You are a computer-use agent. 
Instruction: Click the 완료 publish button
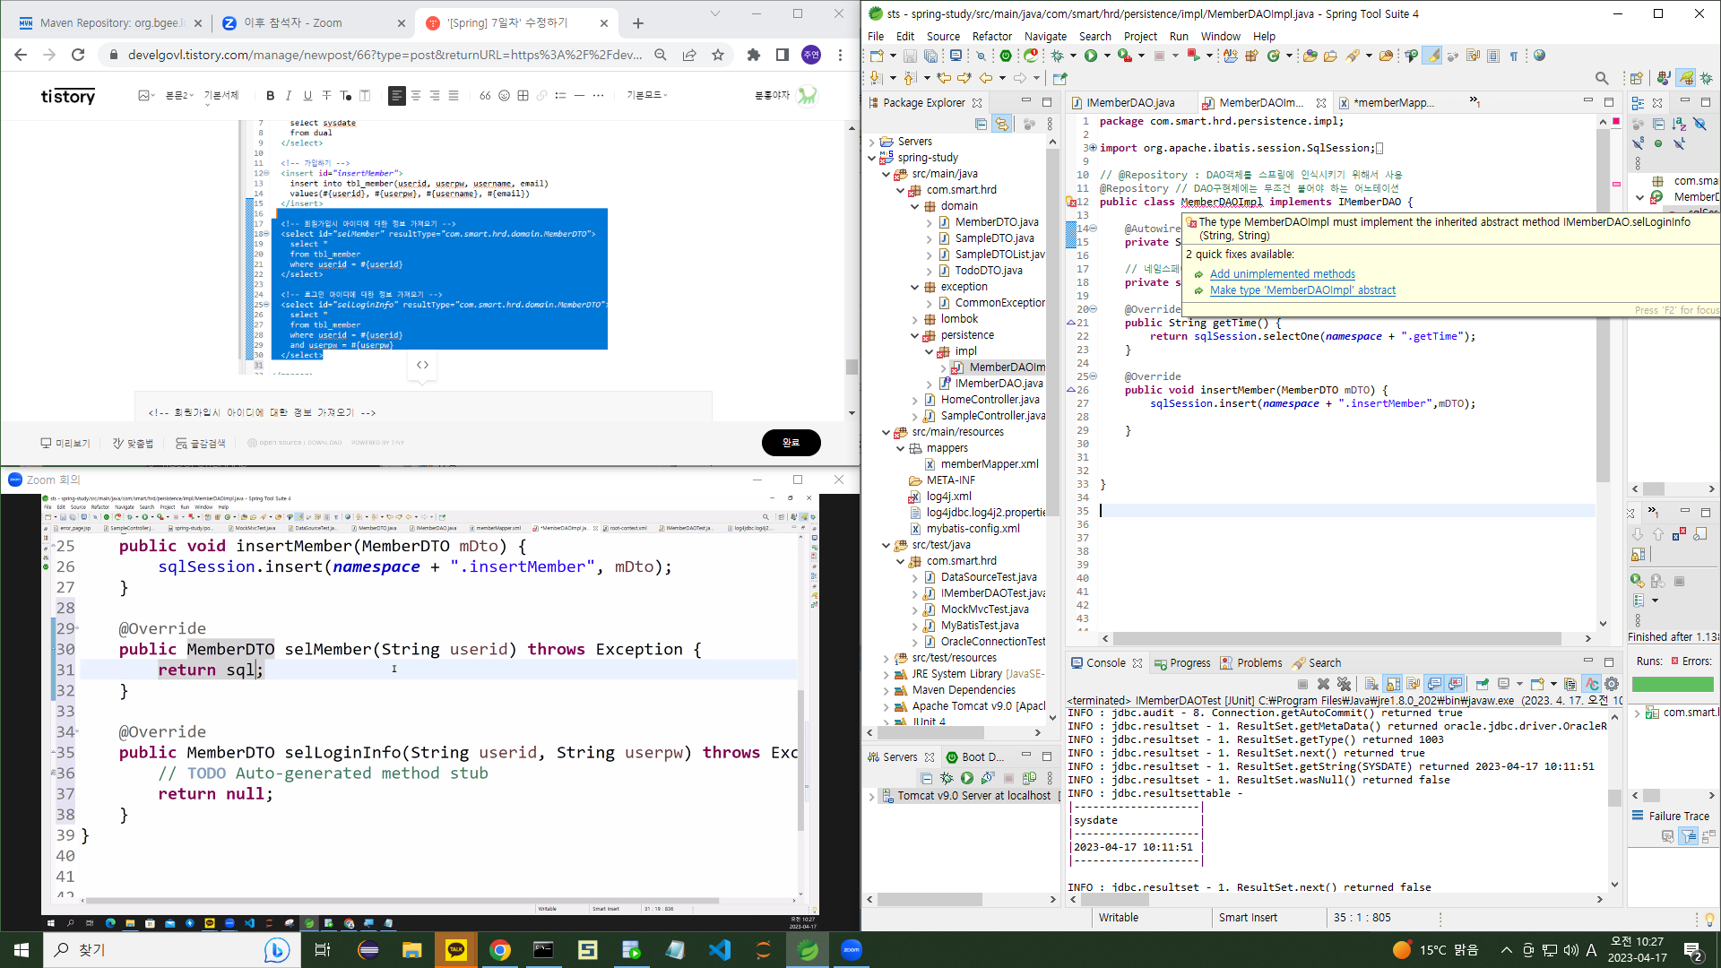pos(791,442)
